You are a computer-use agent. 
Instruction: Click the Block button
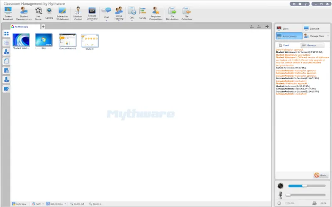click(x=321, y=175)
